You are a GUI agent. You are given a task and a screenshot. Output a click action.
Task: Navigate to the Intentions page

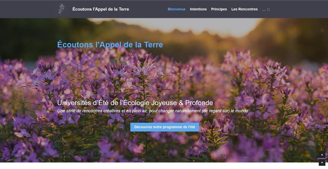pos(198,9)
